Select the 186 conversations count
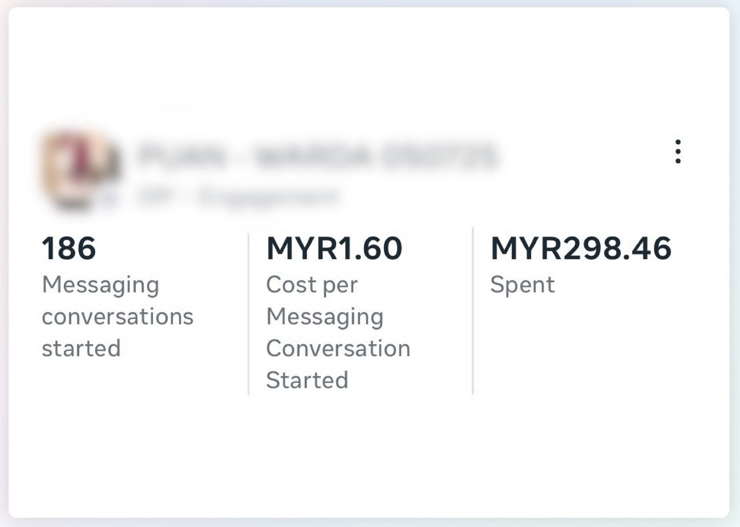The height and width of the screenshot is (527, 740). [69, 248]
